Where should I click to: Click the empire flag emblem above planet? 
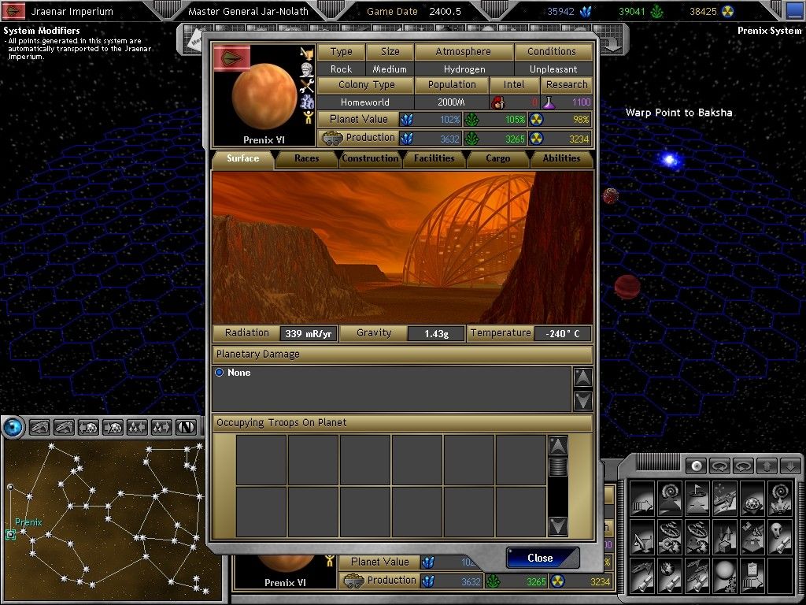click(x=232, y=57)
